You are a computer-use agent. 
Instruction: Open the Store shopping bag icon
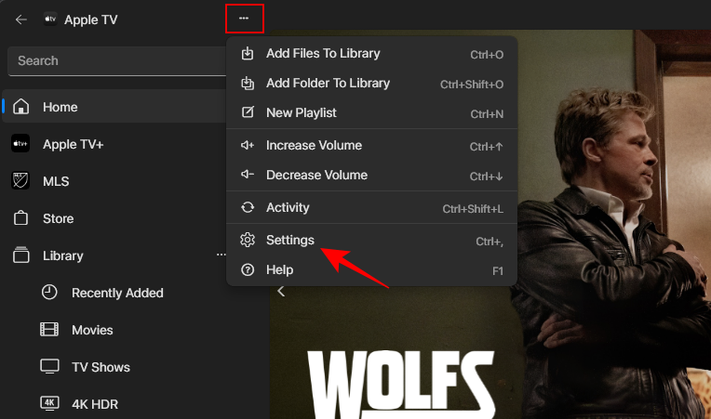(x=20, y=218)
